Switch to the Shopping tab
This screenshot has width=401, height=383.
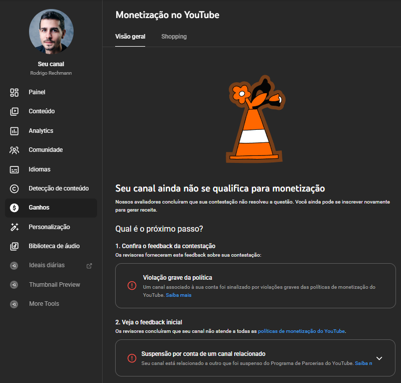coord(174,37)
